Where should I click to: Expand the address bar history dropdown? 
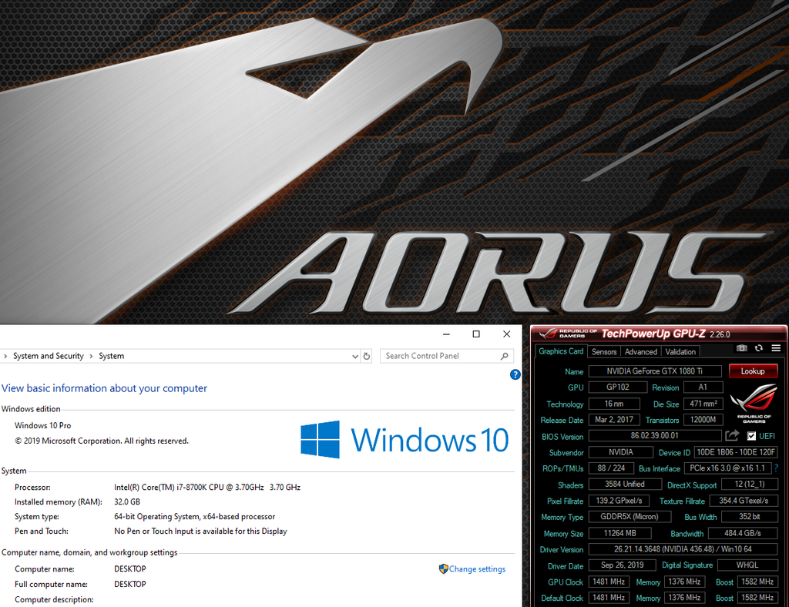click(355, 356)
